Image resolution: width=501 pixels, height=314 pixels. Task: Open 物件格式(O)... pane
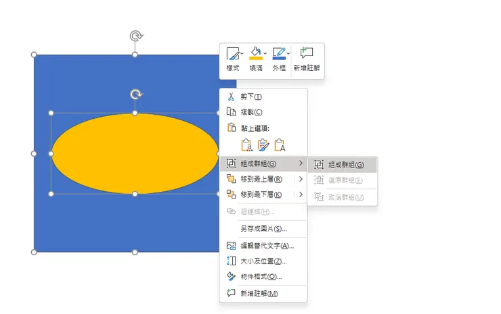click(x=263, y=276)
